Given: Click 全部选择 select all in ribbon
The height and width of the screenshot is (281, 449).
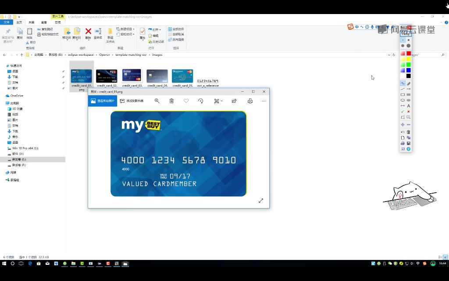Looking at the screenshot, I should (176, 29).
